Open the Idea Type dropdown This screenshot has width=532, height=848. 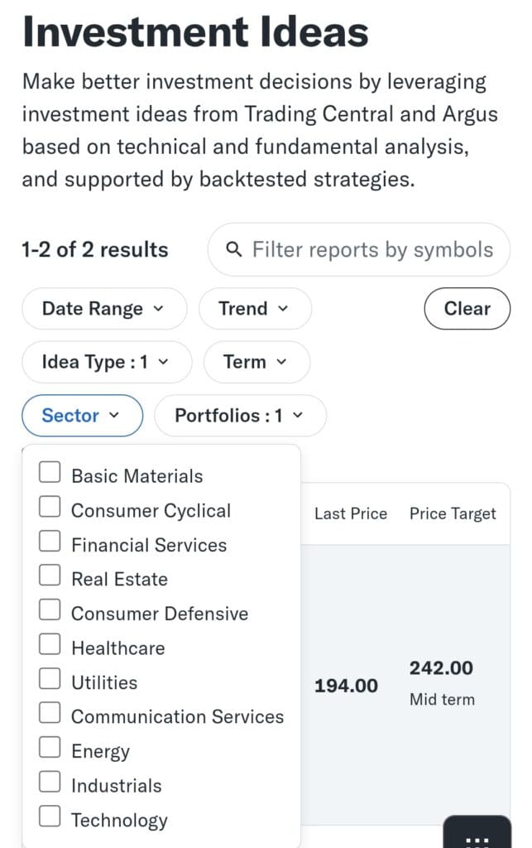[x=105, y=362]
